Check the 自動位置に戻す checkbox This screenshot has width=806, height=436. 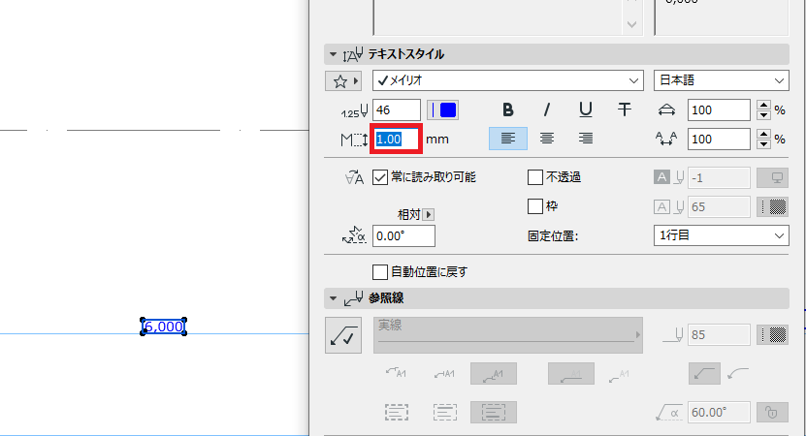click(380, 272)
